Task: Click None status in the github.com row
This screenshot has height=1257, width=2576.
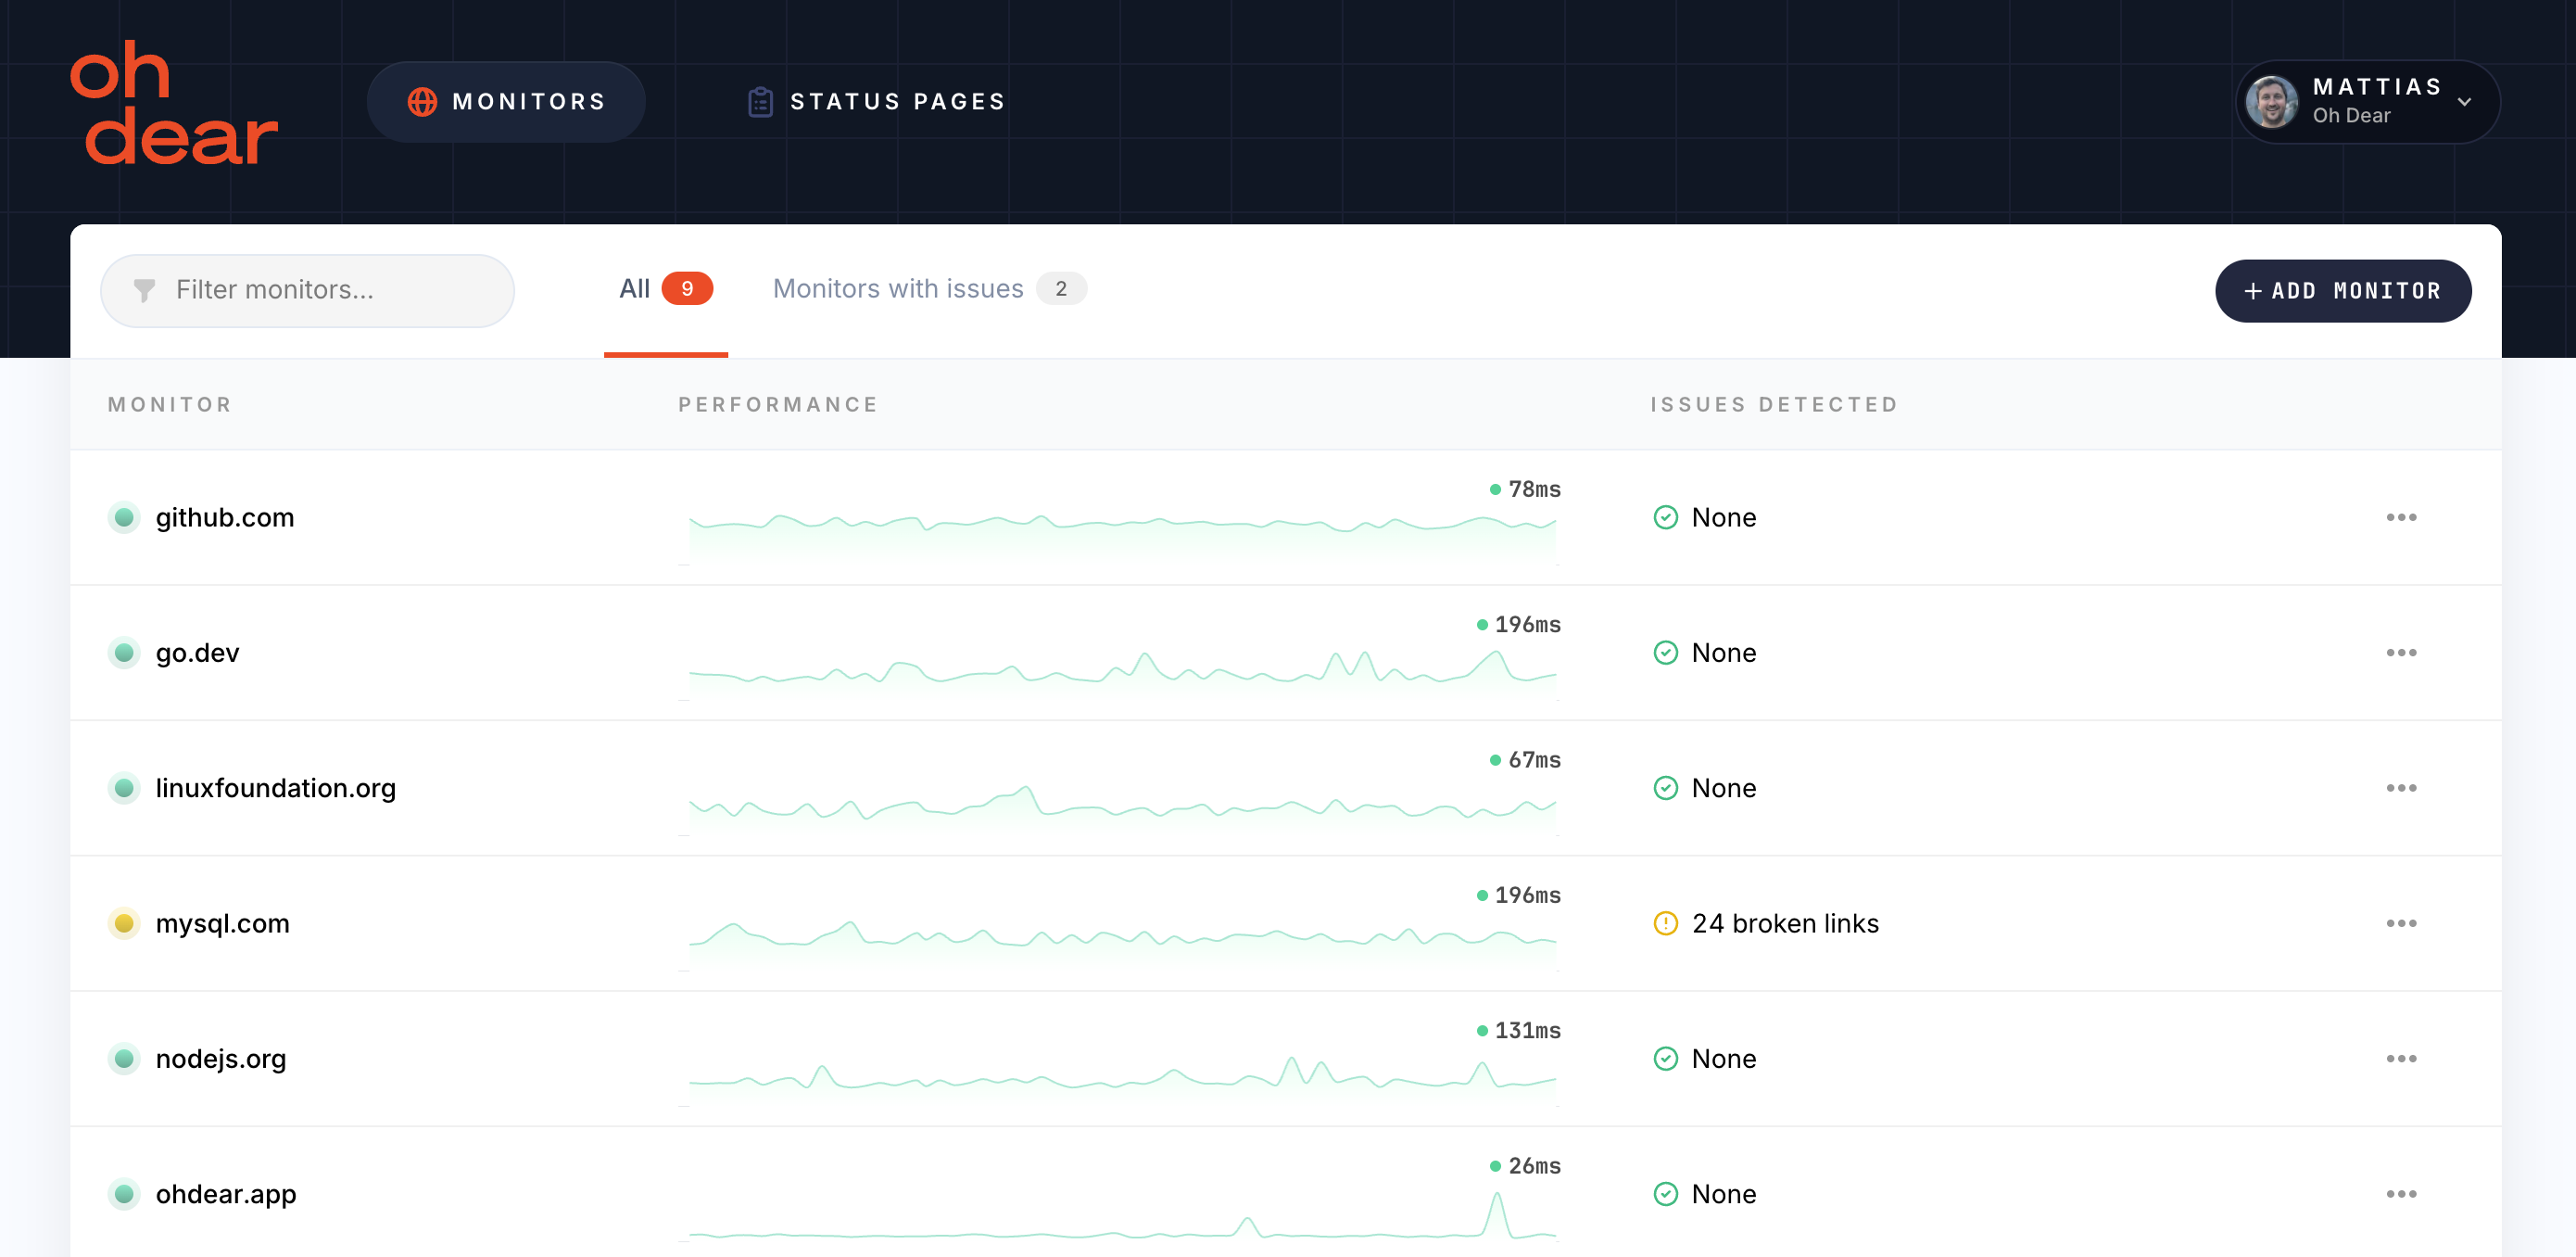Action: coord(1723,517)
